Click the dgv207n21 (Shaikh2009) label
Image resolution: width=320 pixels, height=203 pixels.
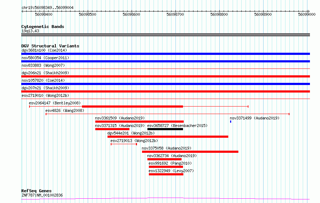(45, 88)
